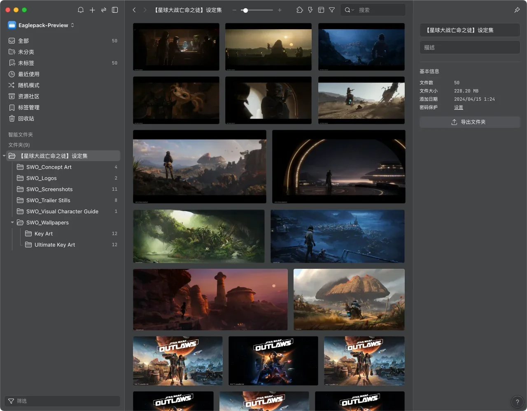
Task: Click the plus zoom-in icon
Action: pyautogui.click(x=280, y=10)
